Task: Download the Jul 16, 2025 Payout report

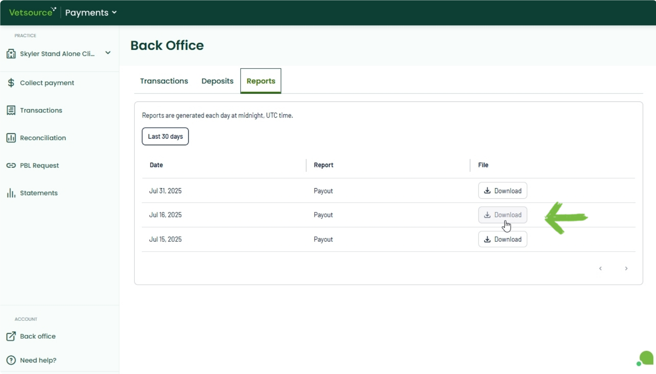Action: [502, 215]
